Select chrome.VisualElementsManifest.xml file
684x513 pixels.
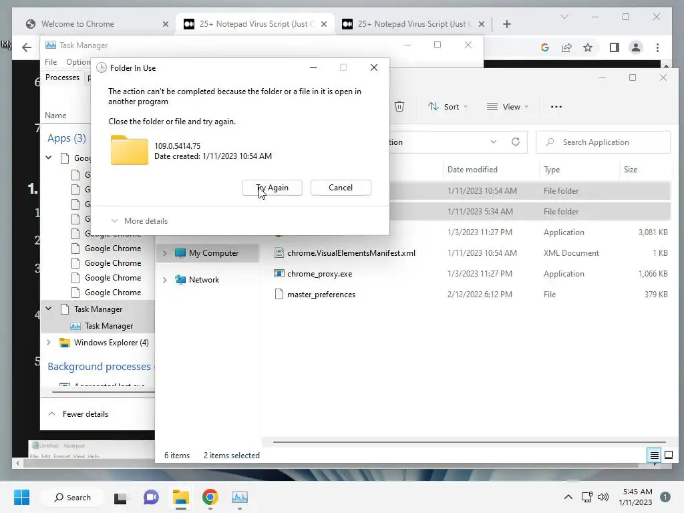pos(351,253)
